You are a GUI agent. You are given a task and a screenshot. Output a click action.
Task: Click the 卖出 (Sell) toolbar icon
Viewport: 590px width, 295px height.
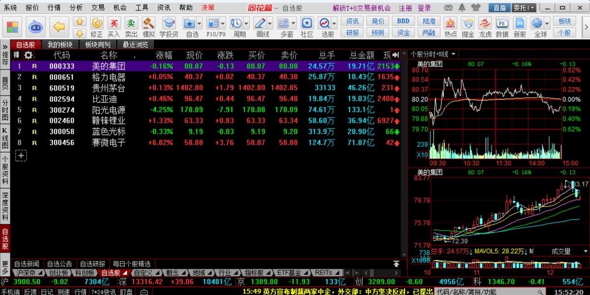click(130, 24)
